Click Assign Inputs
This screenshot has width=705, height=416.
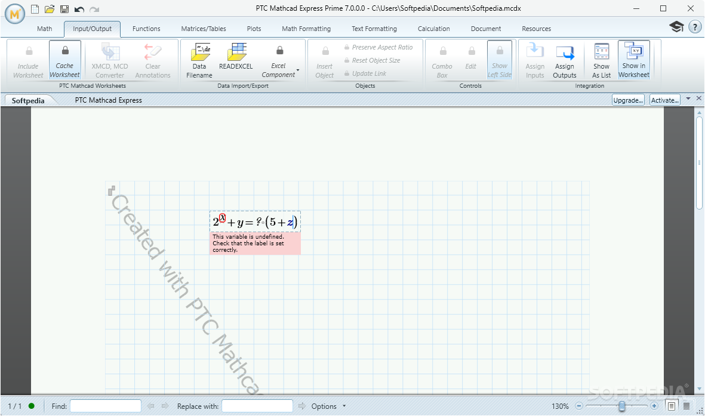[x=535, y=61]
